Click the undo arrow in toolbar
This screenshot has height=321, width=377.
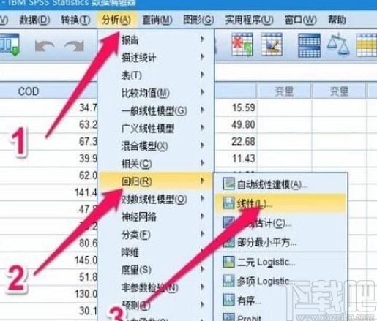pos(45,46)
